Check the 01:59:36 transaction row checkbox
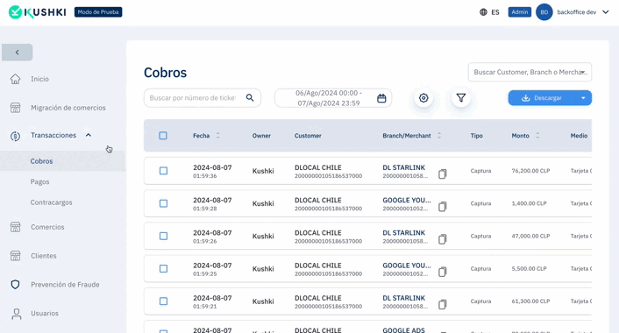Image resolution: width=619 pixels, height=333 pixels. [x=163, y=171]
